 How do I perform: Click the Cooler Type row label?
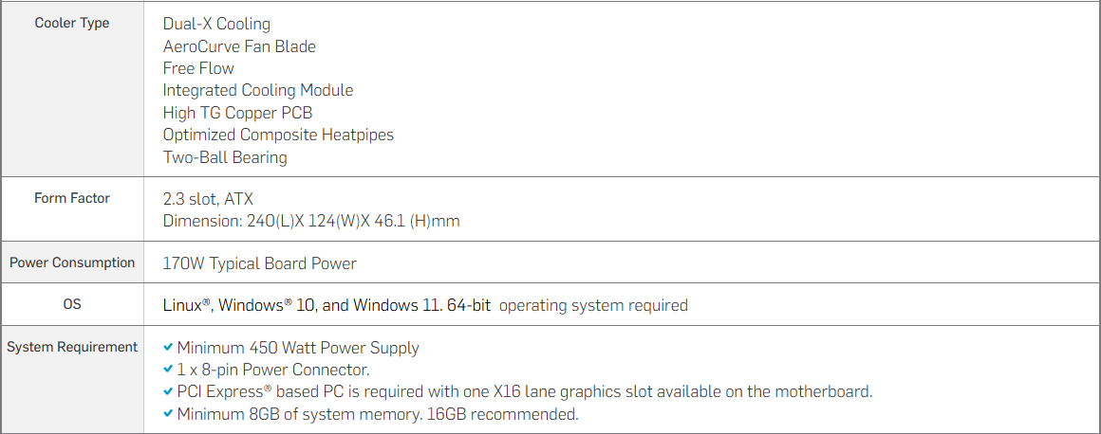click(x=72, y=23)
